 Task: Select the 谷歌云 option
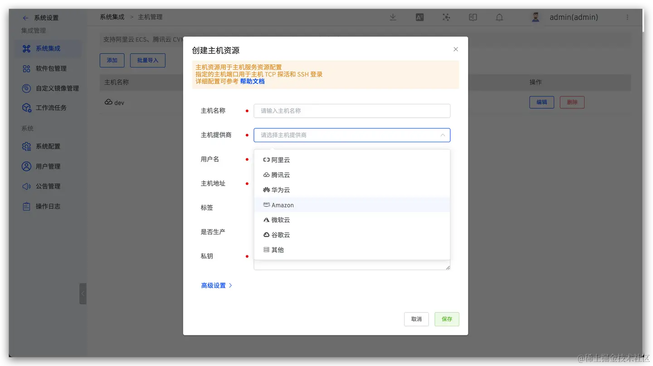tap(352, 235)
